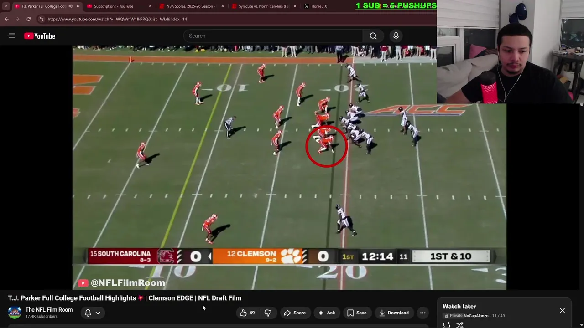The image size is (584, 328).
Task: Close the NBA Scores tab
Action: 223,6
